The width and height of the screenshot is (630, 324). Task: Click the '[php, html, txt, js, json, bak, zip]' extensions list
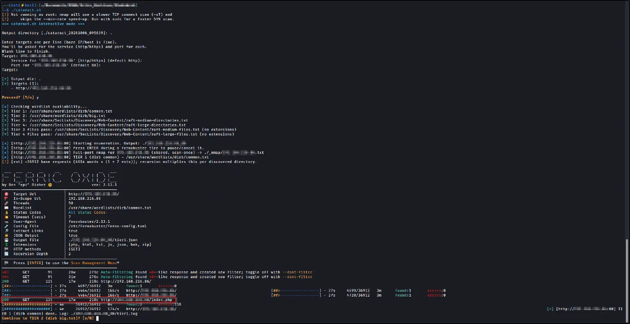click(x=110, y=245)
